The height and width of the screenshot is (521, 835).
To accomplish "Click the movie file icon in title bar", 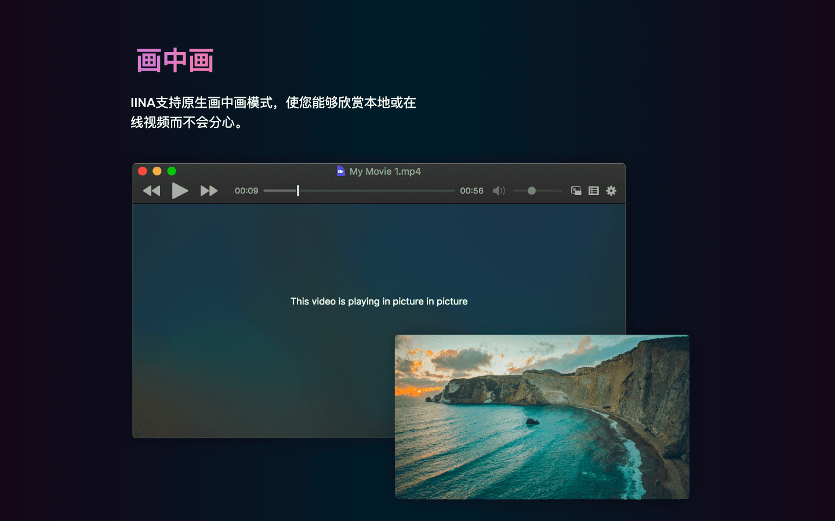I will [x=340, y=171].
